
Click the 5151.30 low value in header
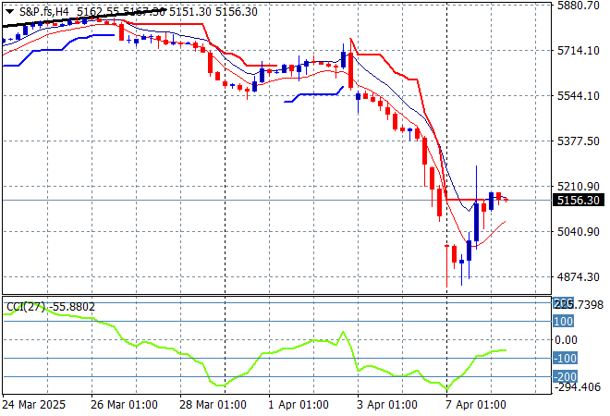(x=190, y=12)
